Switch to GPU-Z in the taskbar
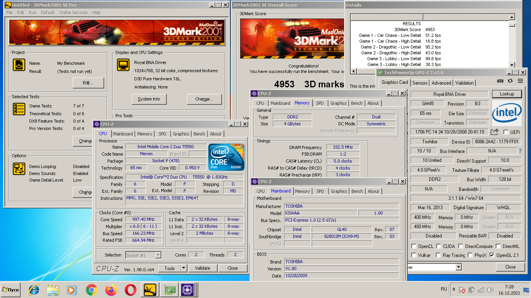 coord(169,290)
